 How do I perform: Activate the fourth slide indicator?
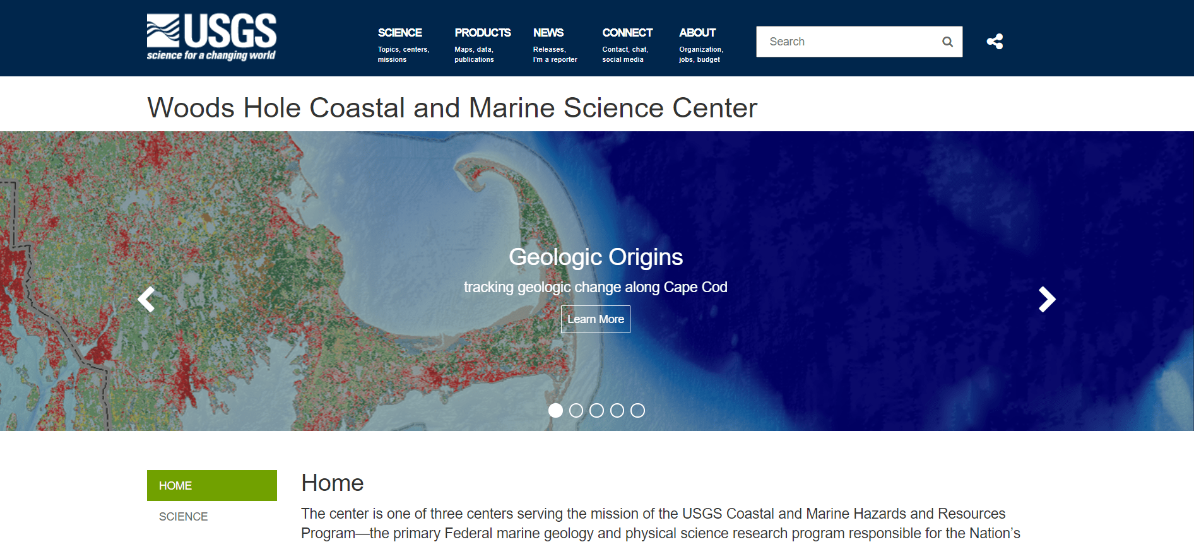[617, 410]
